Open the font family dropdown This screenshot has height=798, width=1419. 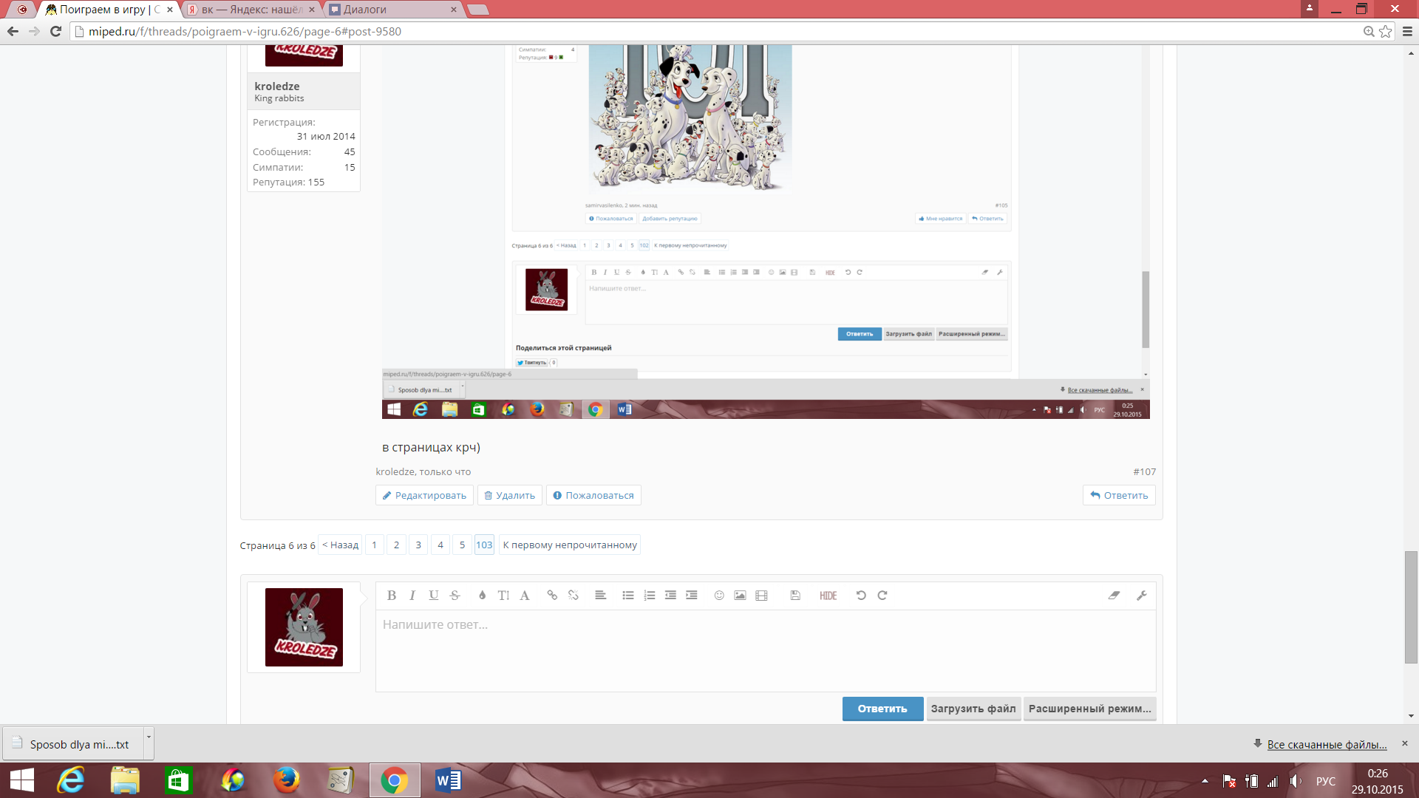click(525, 596)
